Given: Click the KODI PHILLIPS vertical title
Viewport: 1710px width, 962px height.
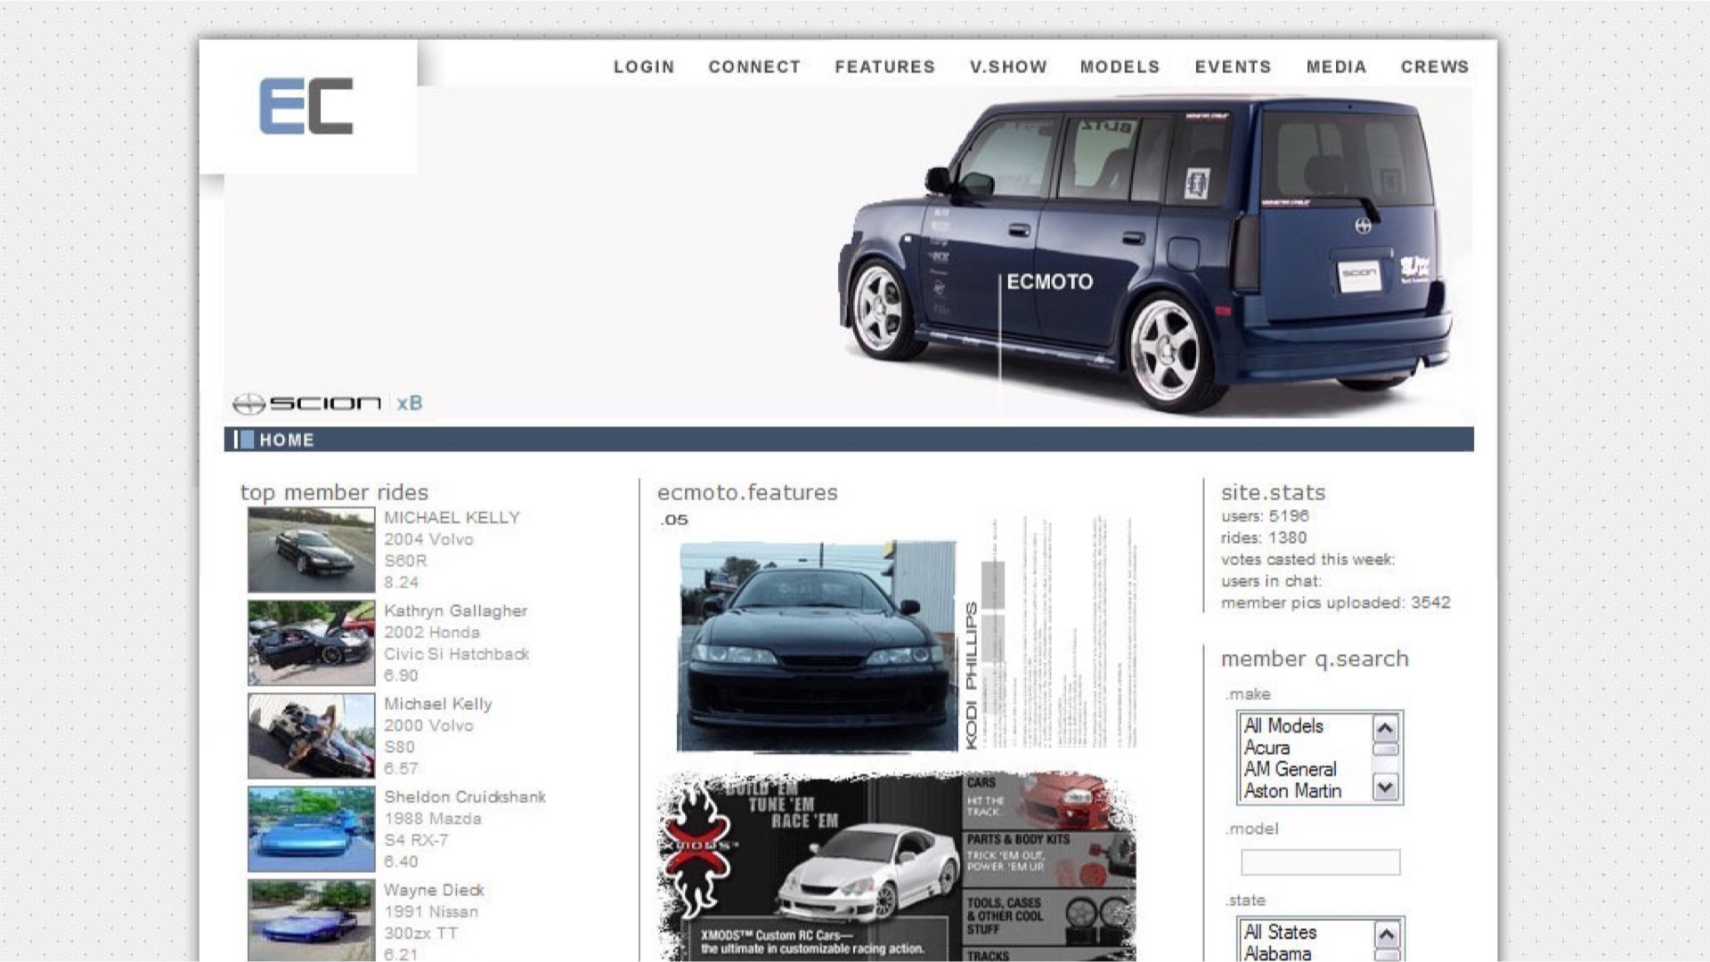Looking at the screenshot, I should click(972, 675).
